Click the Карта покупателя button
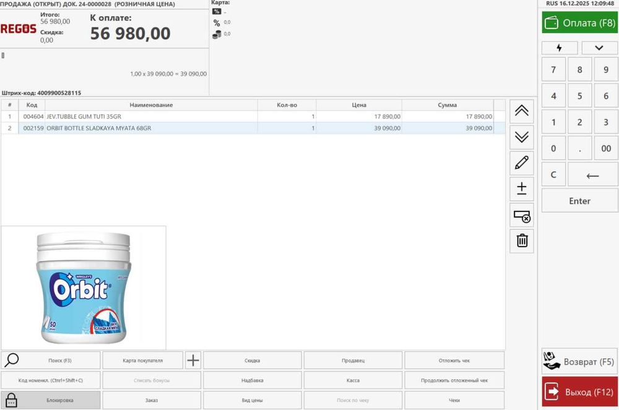Viewport: 619px width, 410px height. (142, 361)
